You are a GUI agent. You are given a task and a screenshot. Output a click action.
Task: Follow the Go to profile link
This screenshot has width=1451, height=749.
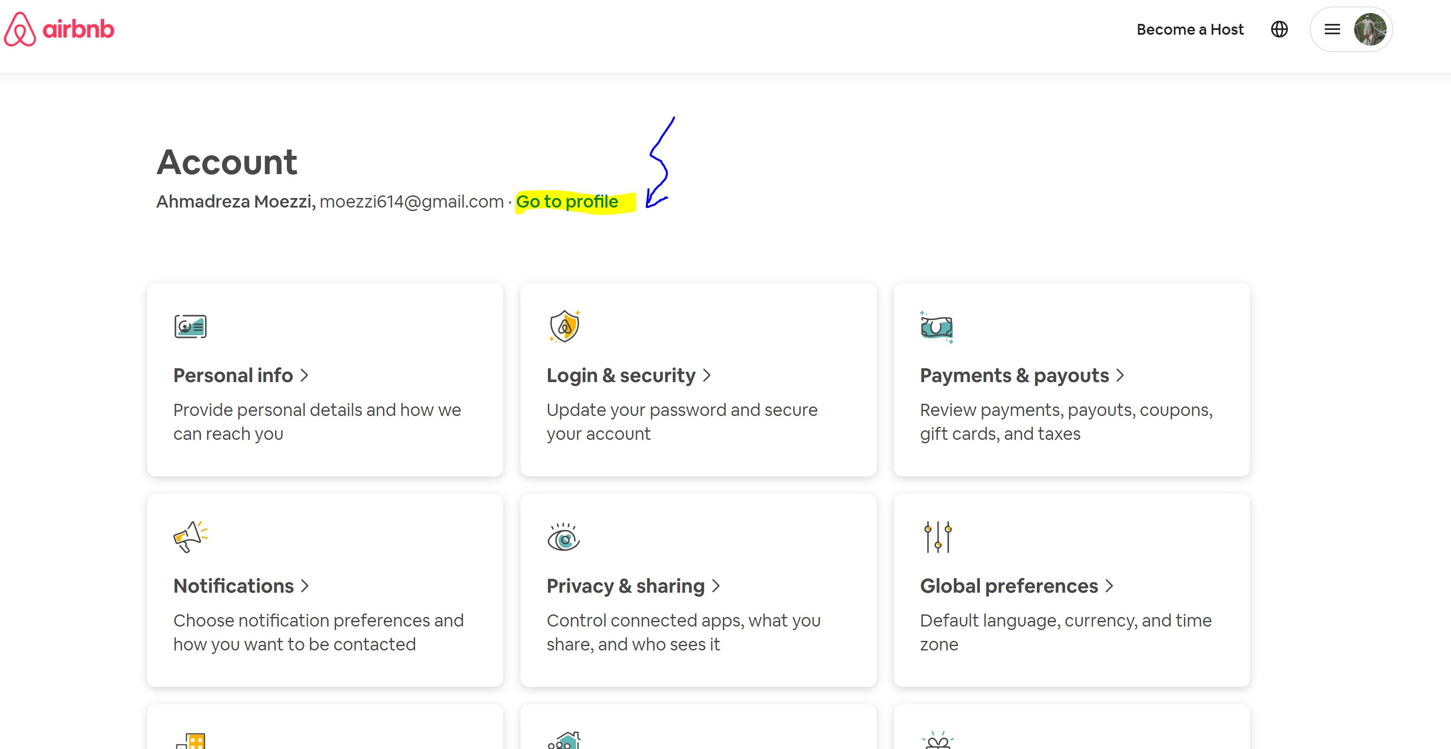tap(567, 201)
